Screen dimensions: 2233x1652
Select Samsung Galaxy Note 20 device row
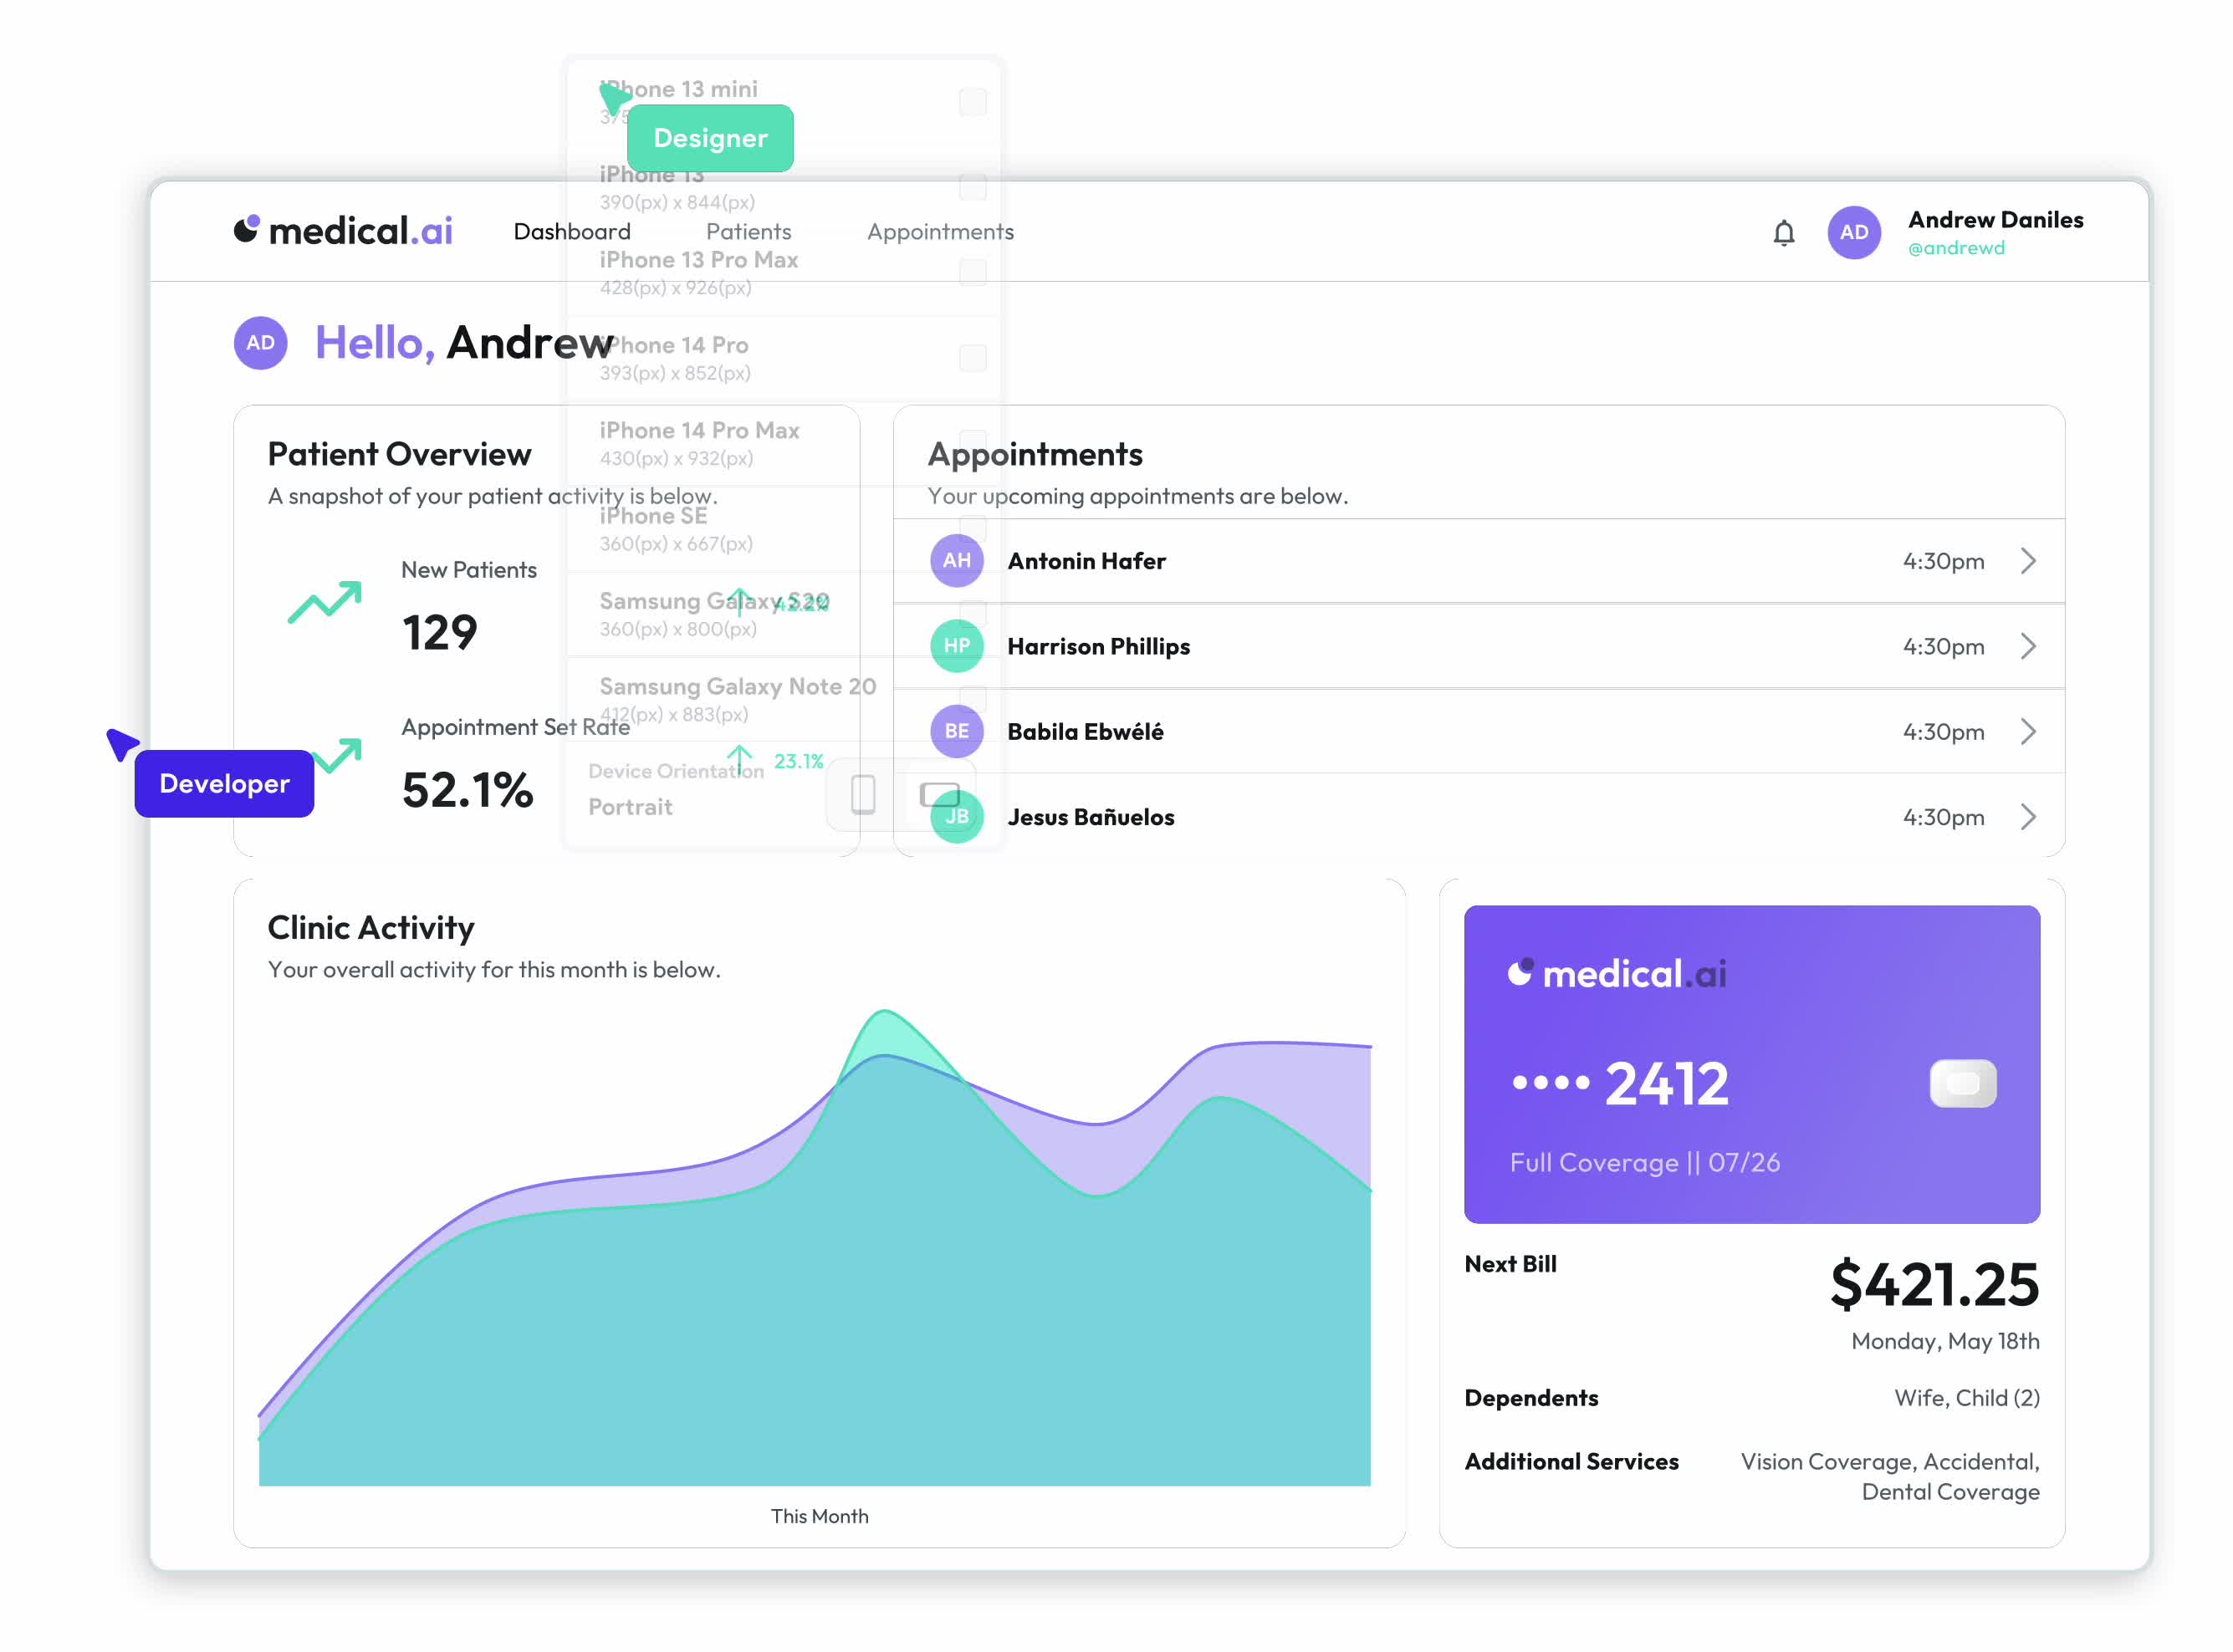(x=784, y=699)
